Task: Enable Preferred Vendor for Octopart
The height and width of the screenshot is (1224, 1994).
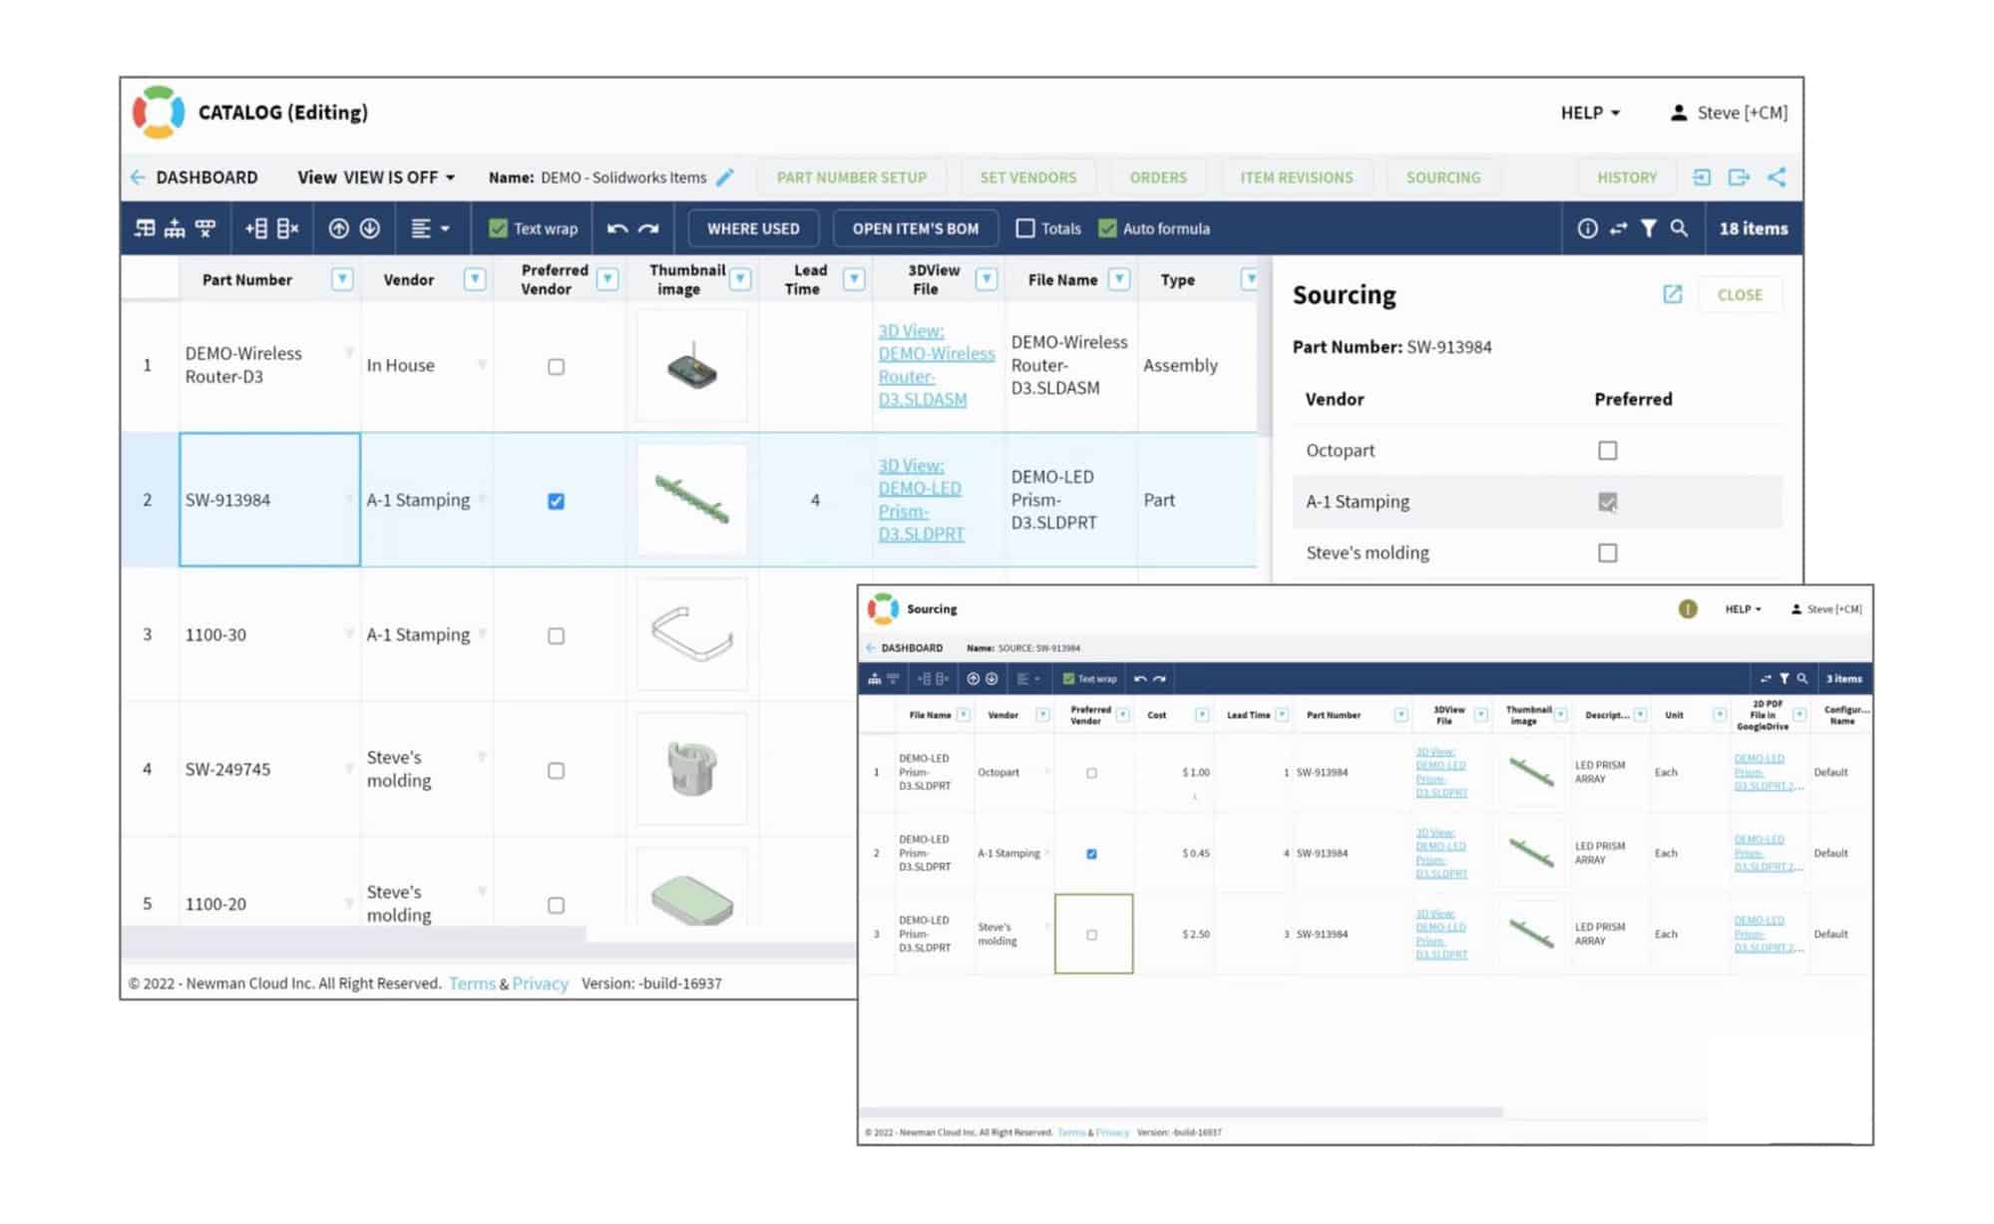Action: click(x=1608, y=450)
